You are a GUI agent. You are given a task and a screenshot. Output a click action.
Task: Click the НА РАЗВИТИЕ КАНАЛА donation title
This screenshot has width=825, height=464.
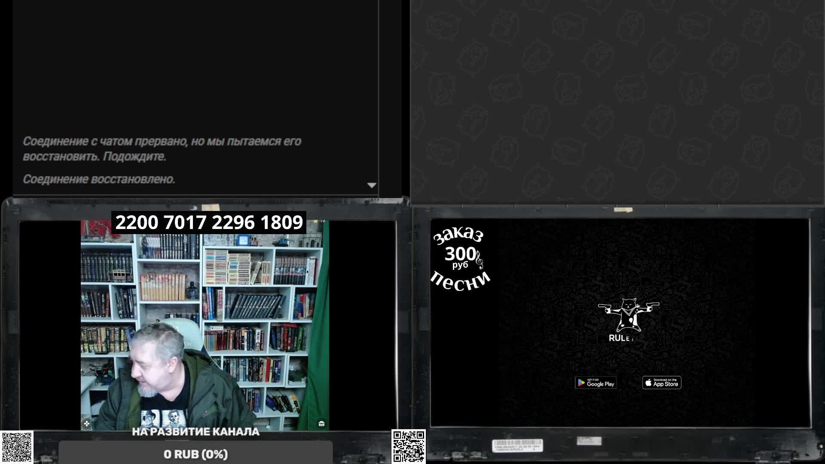pyautogui.click(x=196, y=432)
